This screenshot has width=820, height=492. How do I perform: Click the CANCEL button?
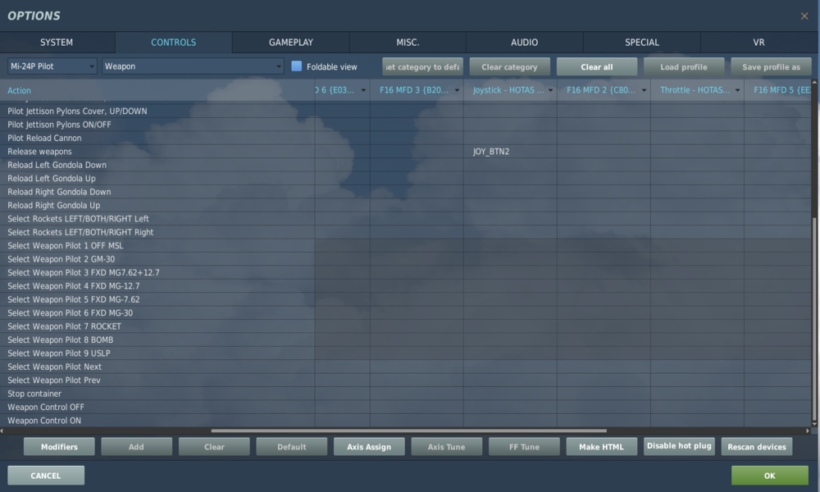click(45, 476)
